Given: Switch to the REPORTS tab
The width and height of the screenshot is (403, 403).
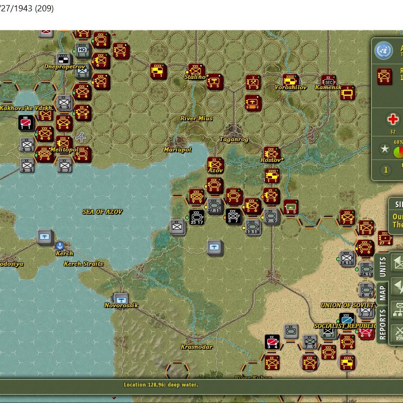Looking at the screenshot, I should click(x=382, y=324).
